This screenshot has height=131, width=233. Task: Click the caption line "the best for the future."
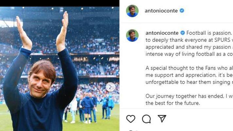click(173, 104)
